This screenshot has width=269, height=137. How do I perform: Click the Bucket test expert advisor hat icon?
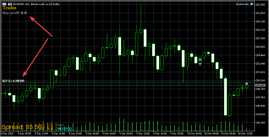click(252, 4)
